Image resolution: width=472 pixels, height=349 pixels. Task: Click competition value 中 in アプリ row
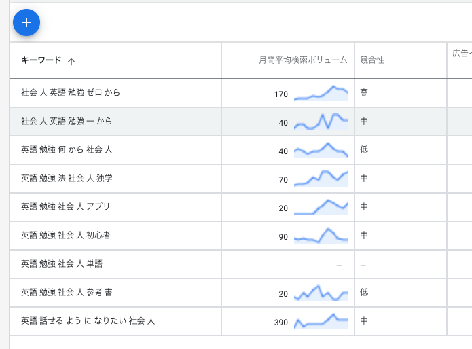(364, 206)
